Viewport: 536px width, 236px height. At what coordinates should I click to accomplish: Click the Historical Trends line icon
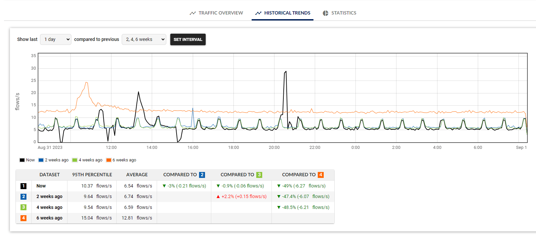tap(258, 13)
